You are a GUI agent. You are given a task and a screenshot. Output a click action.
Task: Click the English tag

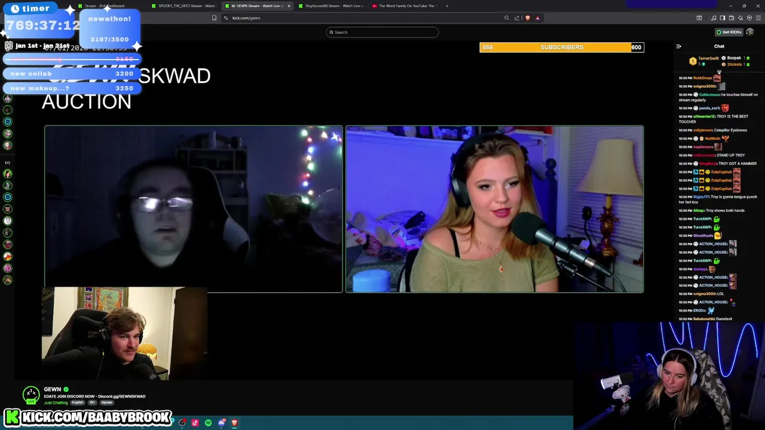coord(78,403)
